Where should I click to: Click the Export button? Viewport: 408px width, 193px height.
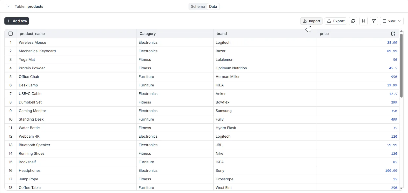[336, 21]
